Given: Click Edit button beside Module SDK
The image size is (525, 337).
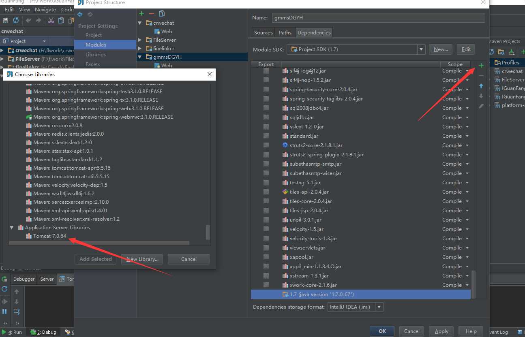Looking at the screenshot, I should coord(466,49).
